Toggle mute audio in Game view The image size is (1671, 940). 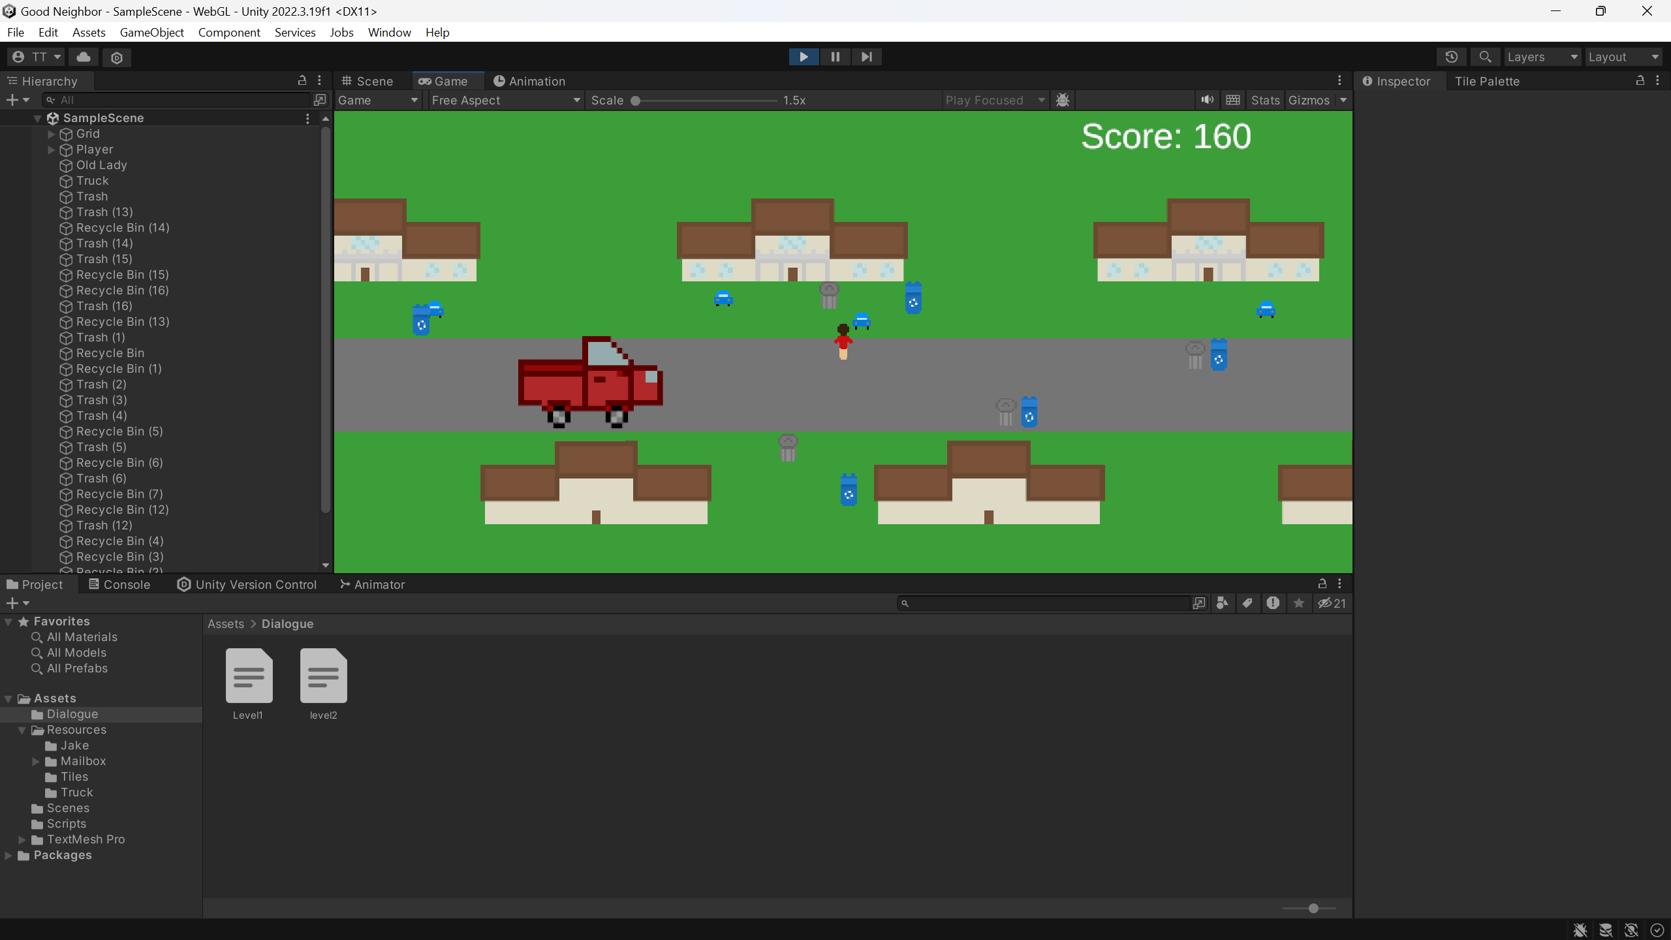[x=1207, y=100]
